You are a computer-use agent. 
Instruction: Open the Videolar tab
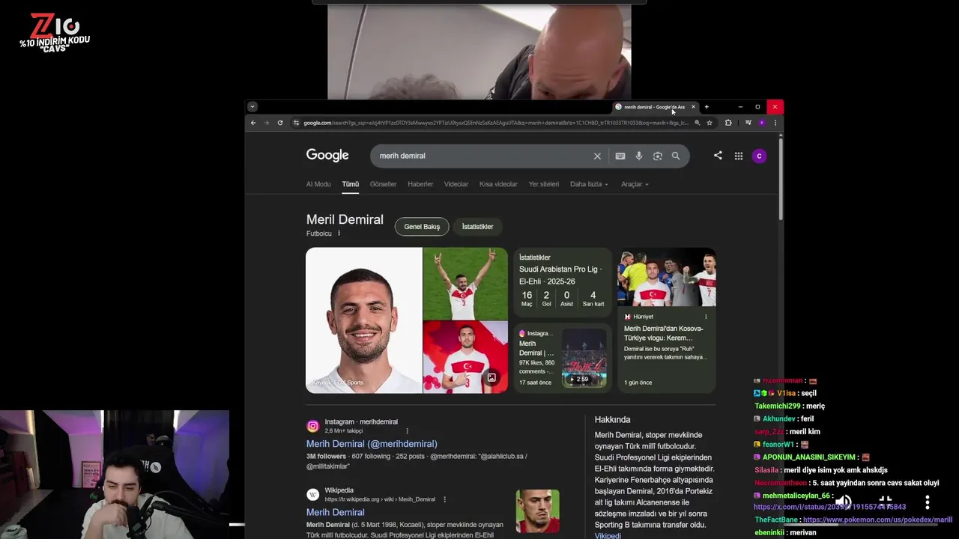456,184
